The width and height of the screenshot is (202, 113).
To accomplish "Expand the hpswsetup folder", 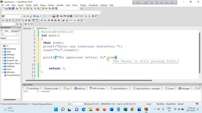I will point(3,49).
